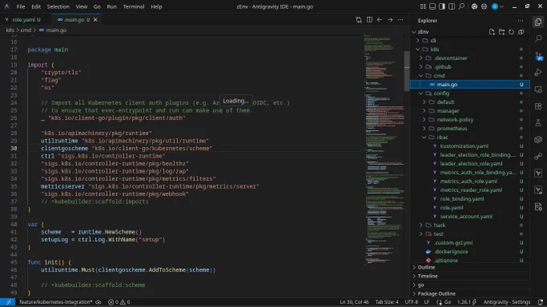
Task: Expand the prometheus folder
Action: (x=425, y=129)
